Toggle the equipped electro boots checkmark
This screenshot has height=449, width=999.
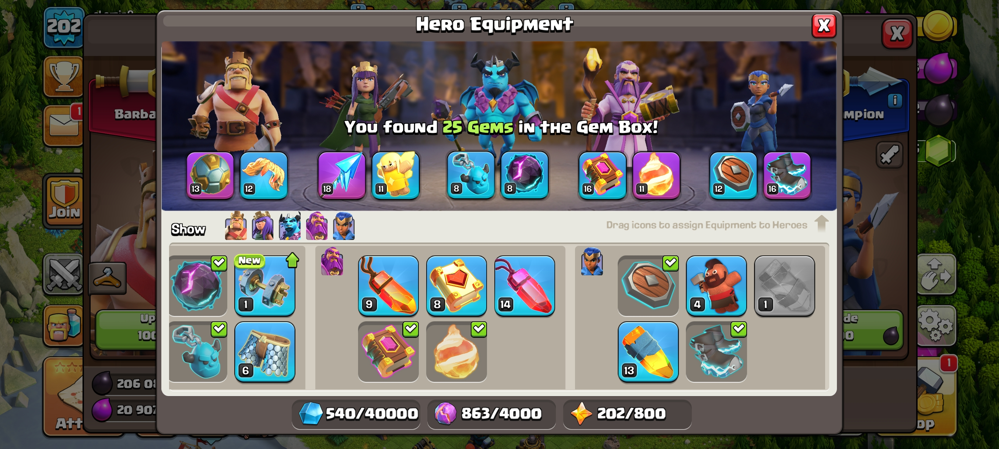point(739,329)
